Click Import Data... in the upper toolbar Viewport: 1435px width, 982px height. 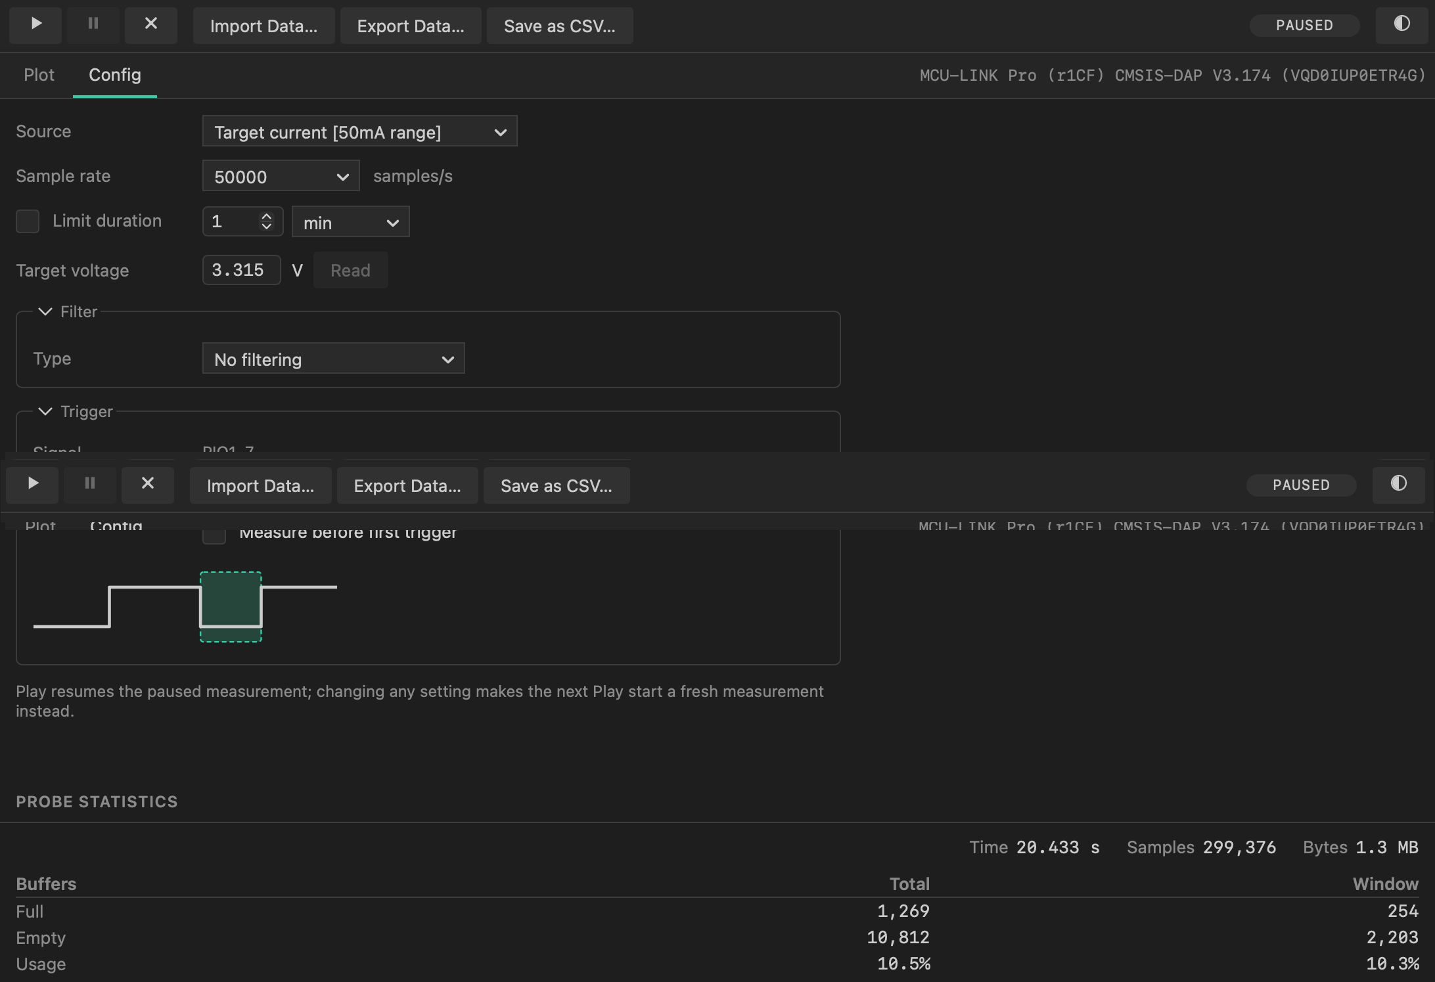[x=263, y=26]
